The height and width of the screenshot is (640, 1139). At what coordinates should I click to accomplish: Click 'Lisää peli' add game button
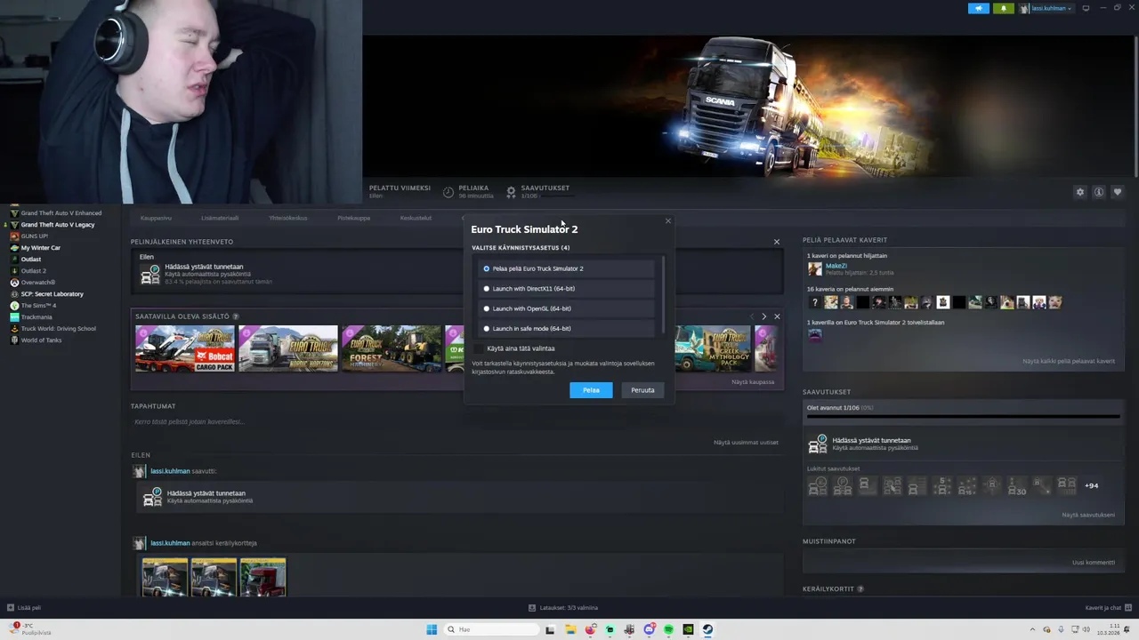pos(24,608)
